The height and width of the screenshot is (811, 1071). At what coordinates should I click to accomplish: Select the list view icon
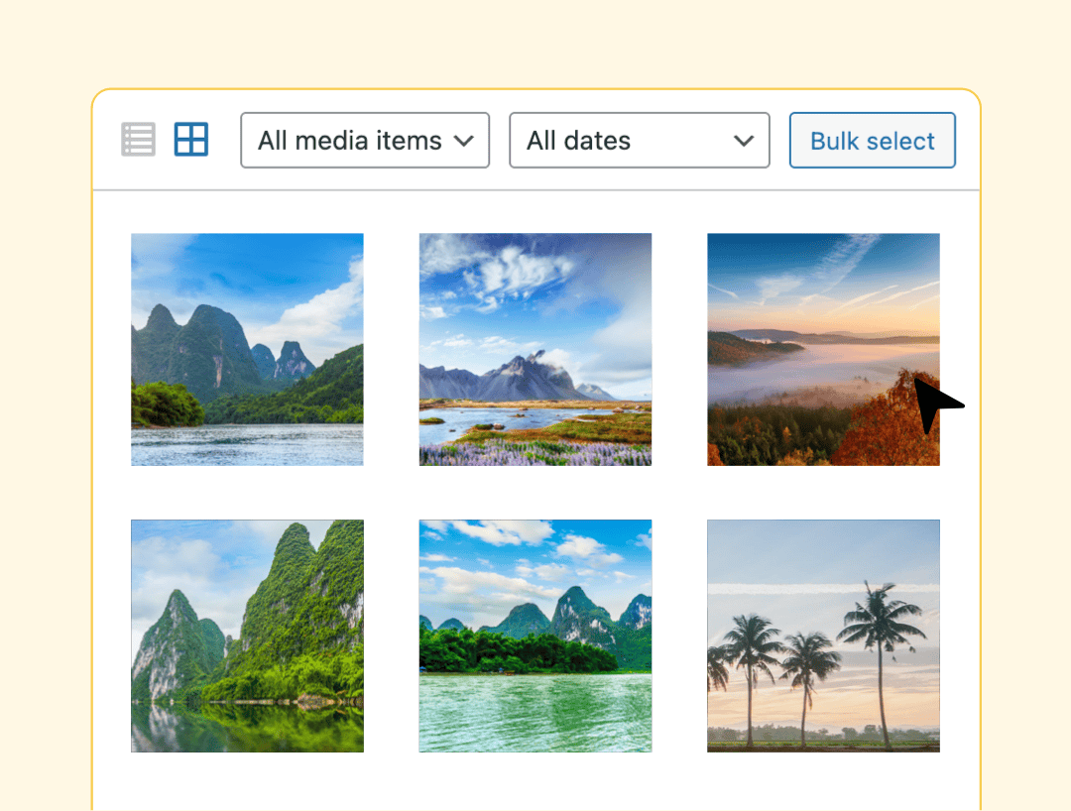pyautogui.click(x=138, y=139)
